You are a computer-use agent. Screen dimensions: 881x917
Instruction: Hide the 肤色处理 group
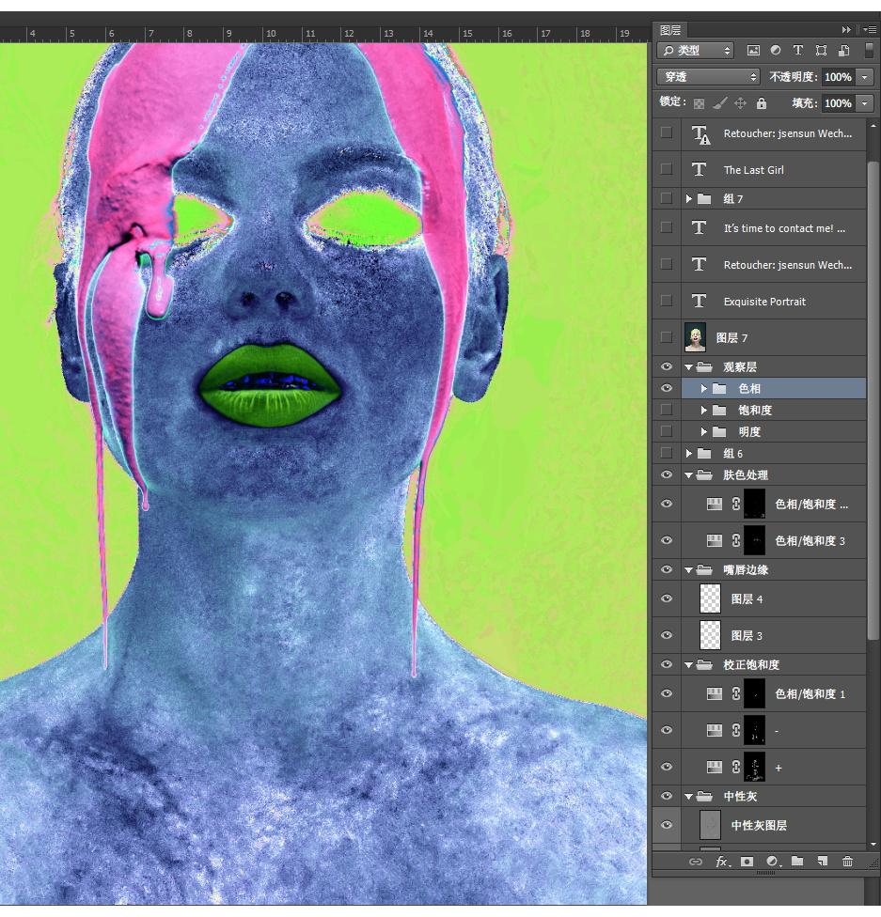(x=667, y=474)
